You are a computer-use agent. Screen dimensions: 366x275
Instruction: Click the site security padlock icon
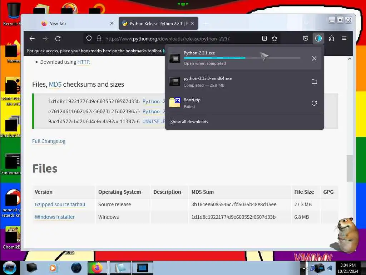tap(99, 39)
